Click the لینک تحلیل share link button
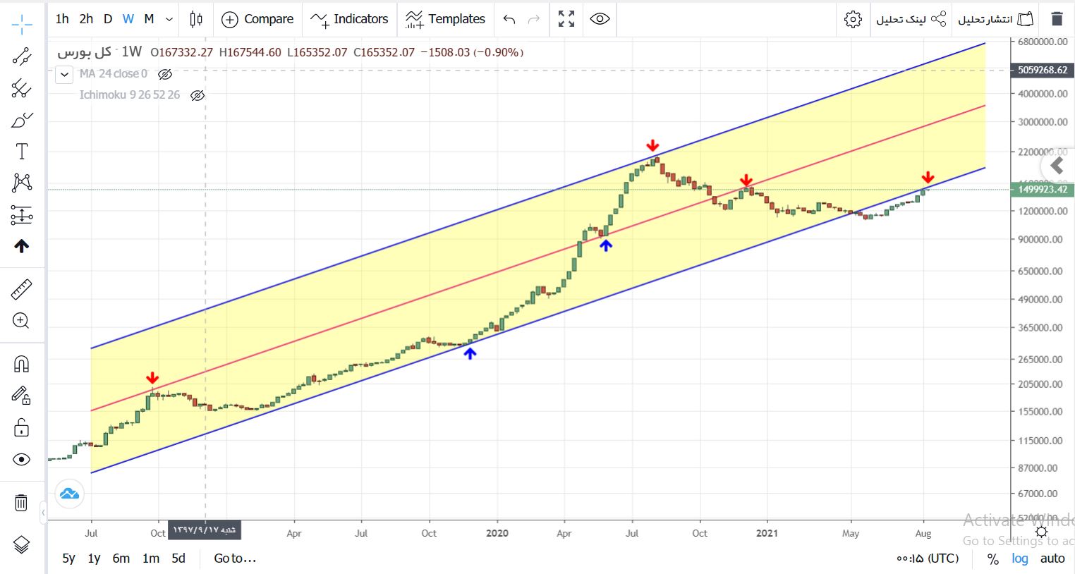1075x574 pixels. pyautogui.click(x=911, y=19)
